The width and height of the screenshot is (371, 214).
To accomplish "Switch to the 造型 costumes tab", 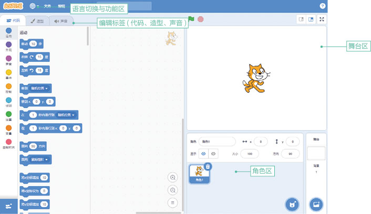I will pyautogui.click(x=37, y=21).
